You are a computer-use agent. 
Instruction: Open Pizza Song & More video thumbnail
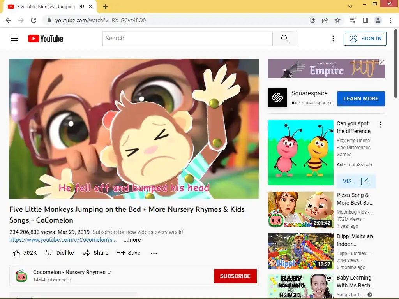coord(300,210)
